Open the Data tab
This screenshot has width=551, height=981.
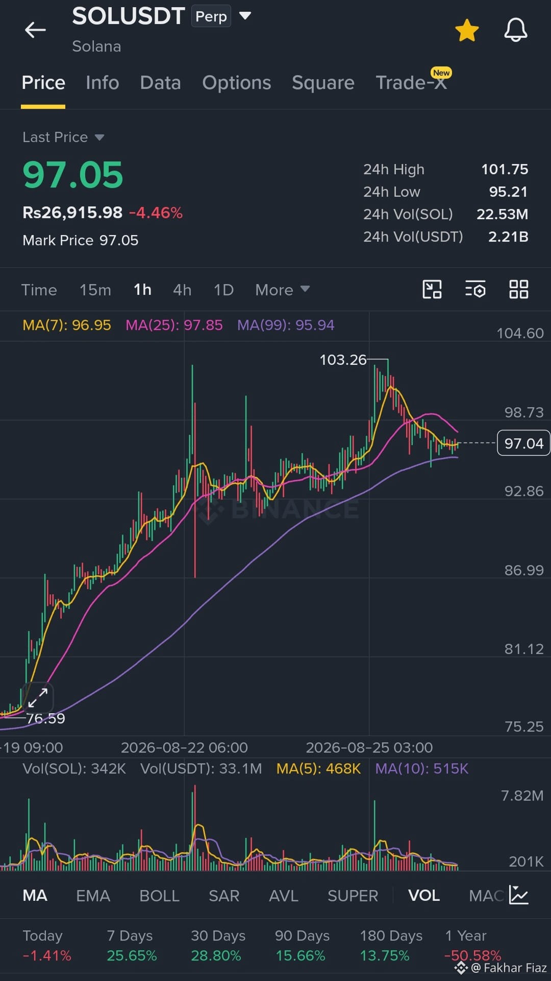tap(160, 83)
